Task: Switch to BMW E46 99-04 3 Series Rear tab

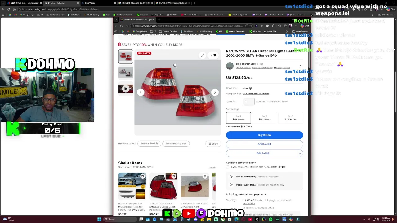Action: pyautogui.click(x=173, y=3)
